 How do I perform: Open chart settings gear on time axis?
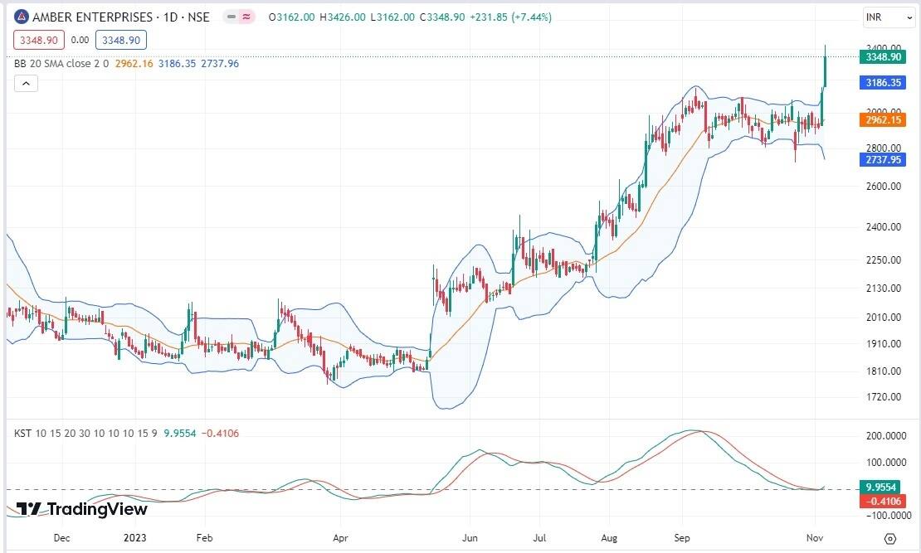pyautogui.click(x=889, y=538)
